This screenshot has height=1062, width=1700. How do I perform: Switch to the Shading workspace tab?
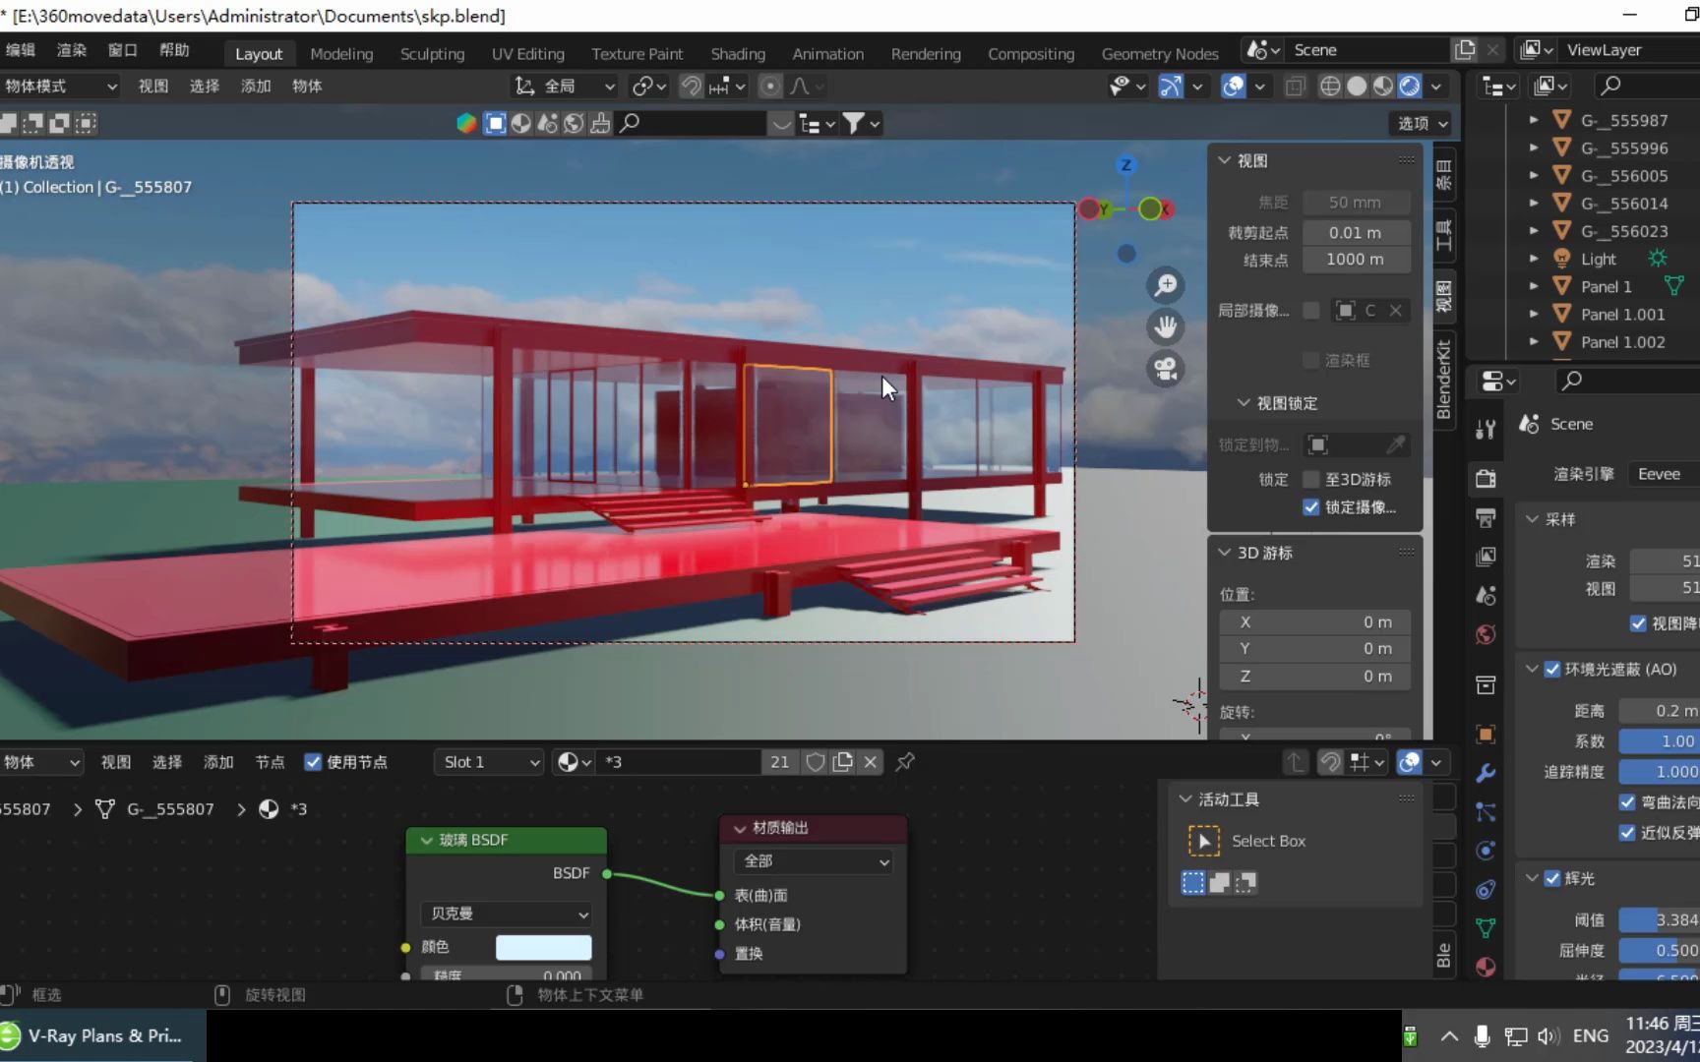(x=737, y=54)
